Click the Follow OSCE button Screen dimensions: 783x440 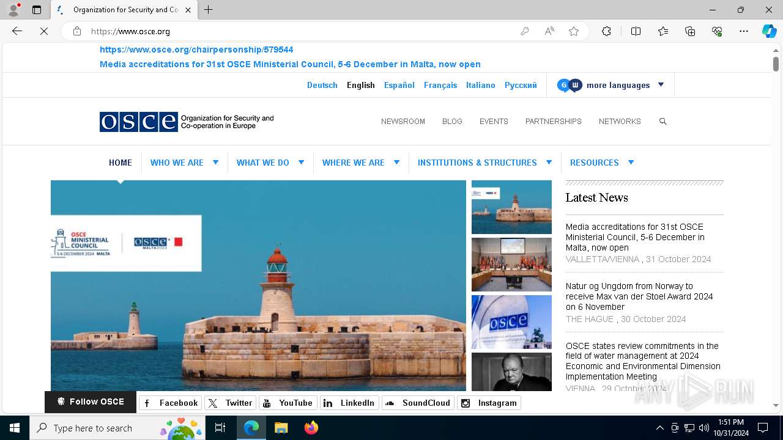coord(91,402)
